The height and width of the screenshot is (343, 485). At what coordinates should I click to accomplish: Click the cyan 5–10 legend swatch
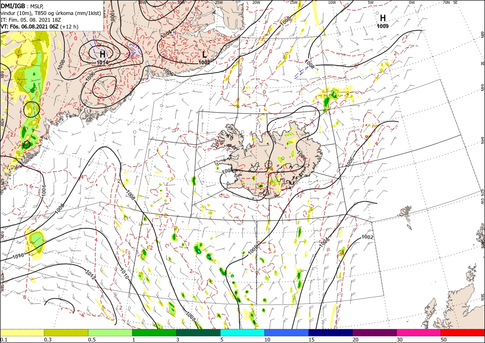pyautogui.click(x=242, y=332)
